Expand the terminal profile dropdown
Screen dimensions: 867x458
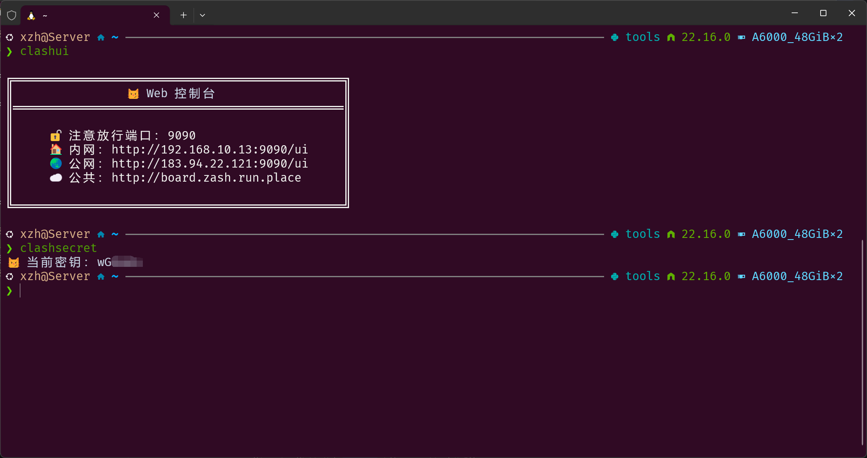pos(202,15)
